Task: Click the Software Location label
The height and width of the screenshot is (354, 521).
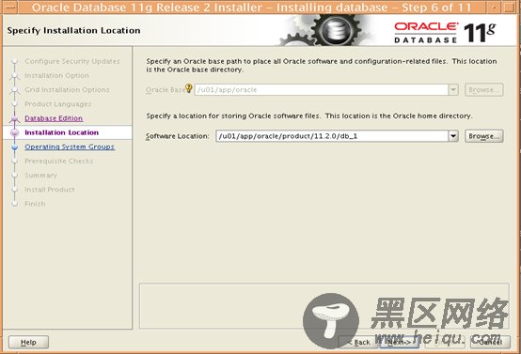Action: coord(178,136)
